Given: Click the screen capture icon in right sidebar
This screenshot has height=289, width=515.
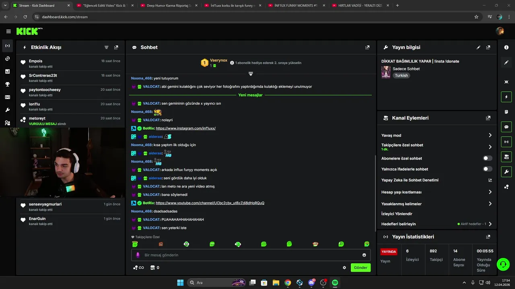Looking at the screenshot, I should tap(506, 82).
